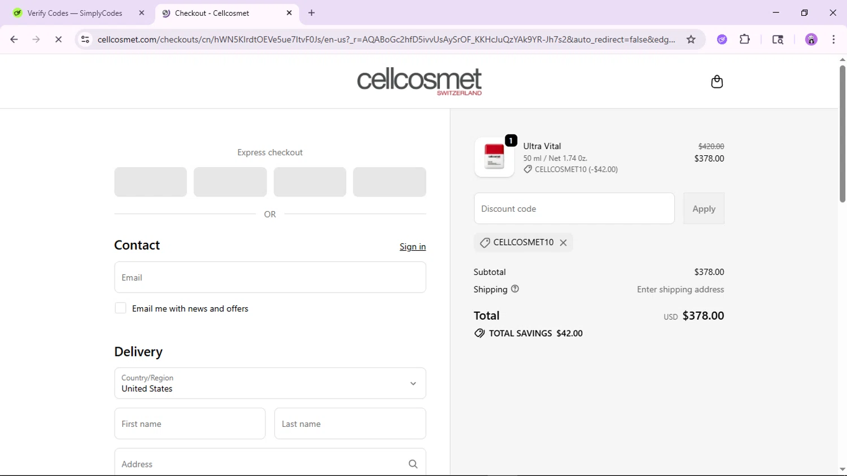View site information icon in address bar
This screenshot has height=476, width=847.
pyautogui.click(x=85, y=40)
